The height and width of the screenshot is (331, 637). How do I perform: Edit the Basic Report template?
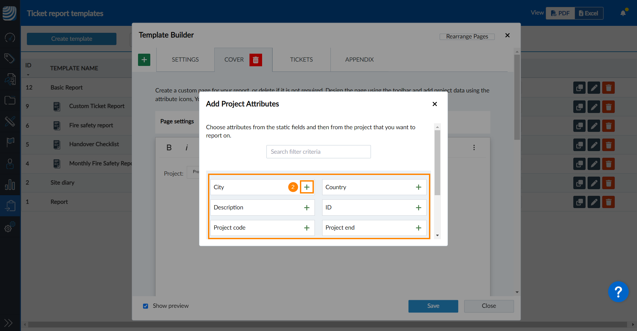click(x=594, y=88)
